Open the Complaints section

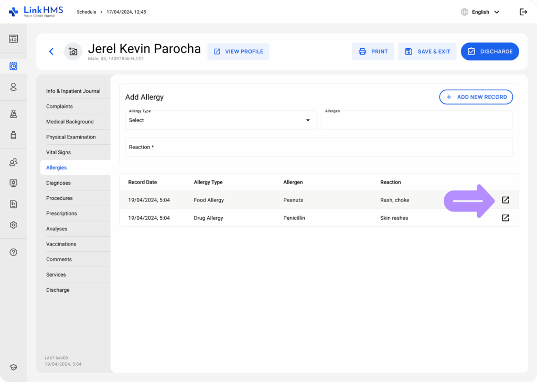pyautogui.click(x=59, y=106)
